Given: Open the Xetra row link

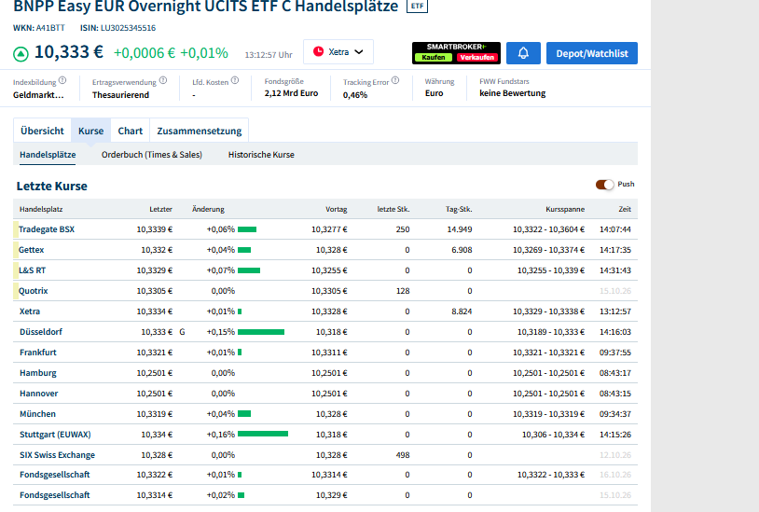Looking at the screenshot, I should (30, 311).
